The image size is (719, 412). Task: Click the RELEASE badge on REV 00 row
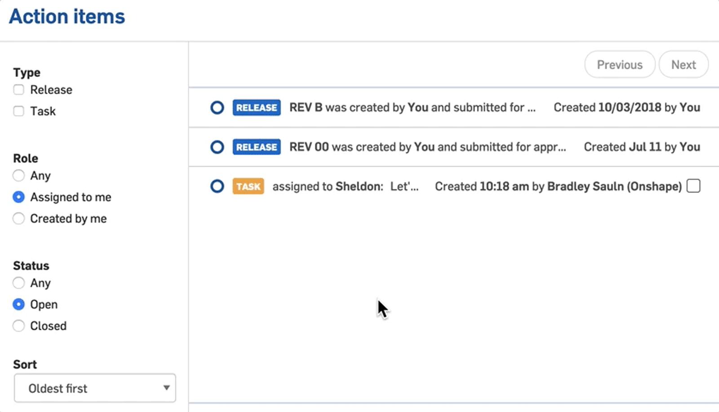point(257,147)
